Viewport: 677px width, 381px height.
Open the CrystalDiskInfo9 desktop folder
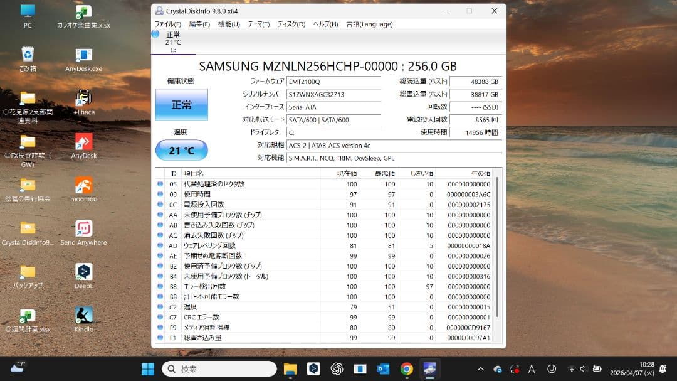[28, 233]
